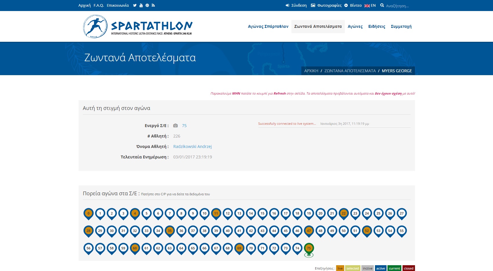This screenshot has height=271, width=493.
Task: Open the Επικοινωνία link
Action: (x=118, y=5)
